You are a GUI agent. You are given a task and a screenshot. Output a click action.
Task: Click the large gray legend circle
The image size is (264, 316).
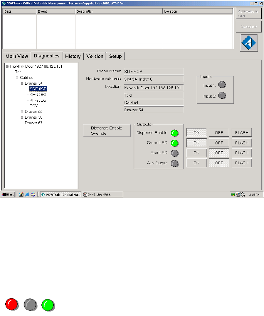(x=30, y=305)
